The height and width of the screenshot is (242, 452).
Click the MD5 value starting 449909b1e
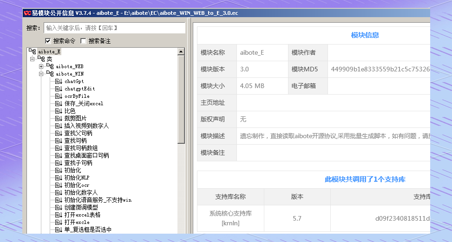[x=380, y=70]
